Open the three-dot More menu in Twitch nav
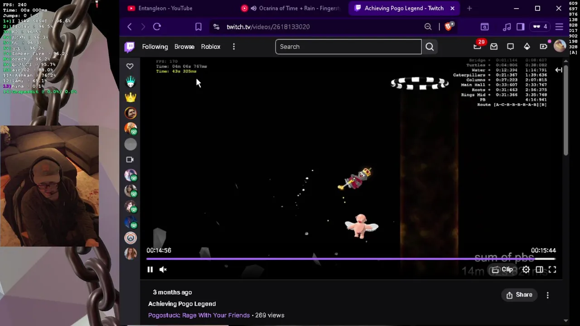 tap(234, 47)
